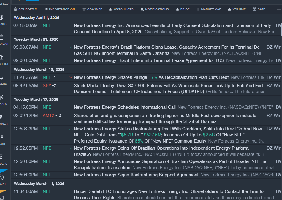The height and width of the screenshot is (200, 282).
Task: Click the Tuesday March 17, 2026 date header
Action: point(36,100)
